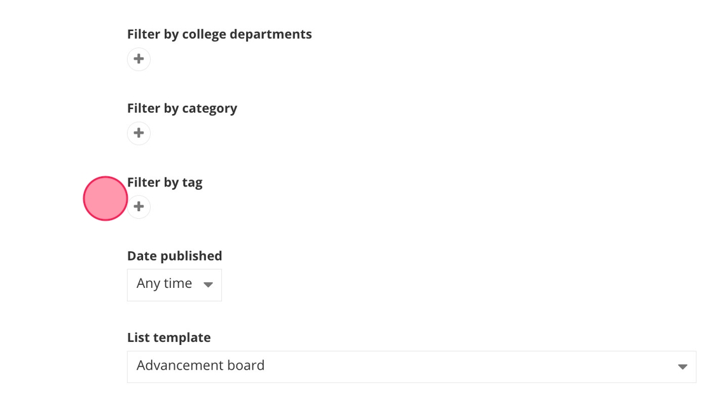Click the 'Filter by college departments' label
Viewport: 712px width, 397px height.
click(x=219, y=34)
